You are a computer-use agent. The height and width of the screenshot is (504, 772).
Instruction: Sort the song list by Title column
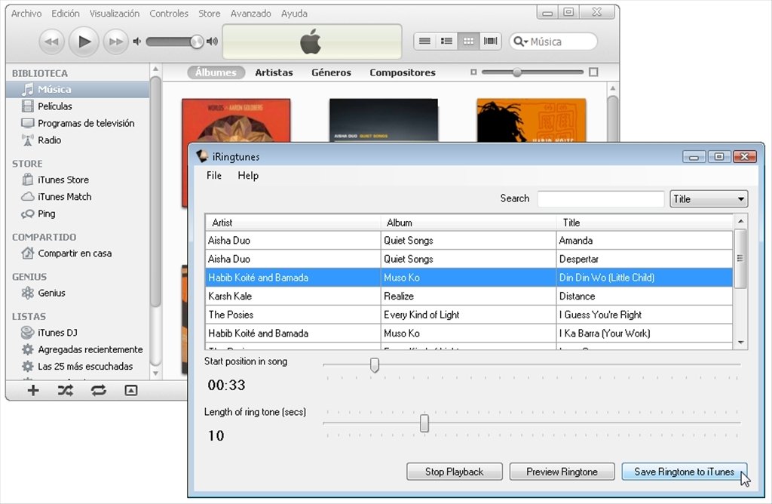645,223
